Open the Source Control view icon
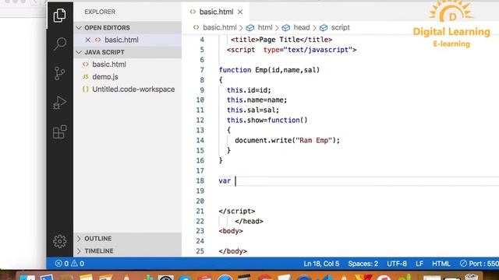Image resolution: width=499 pixels, height=280 pixels. (59, 73)
